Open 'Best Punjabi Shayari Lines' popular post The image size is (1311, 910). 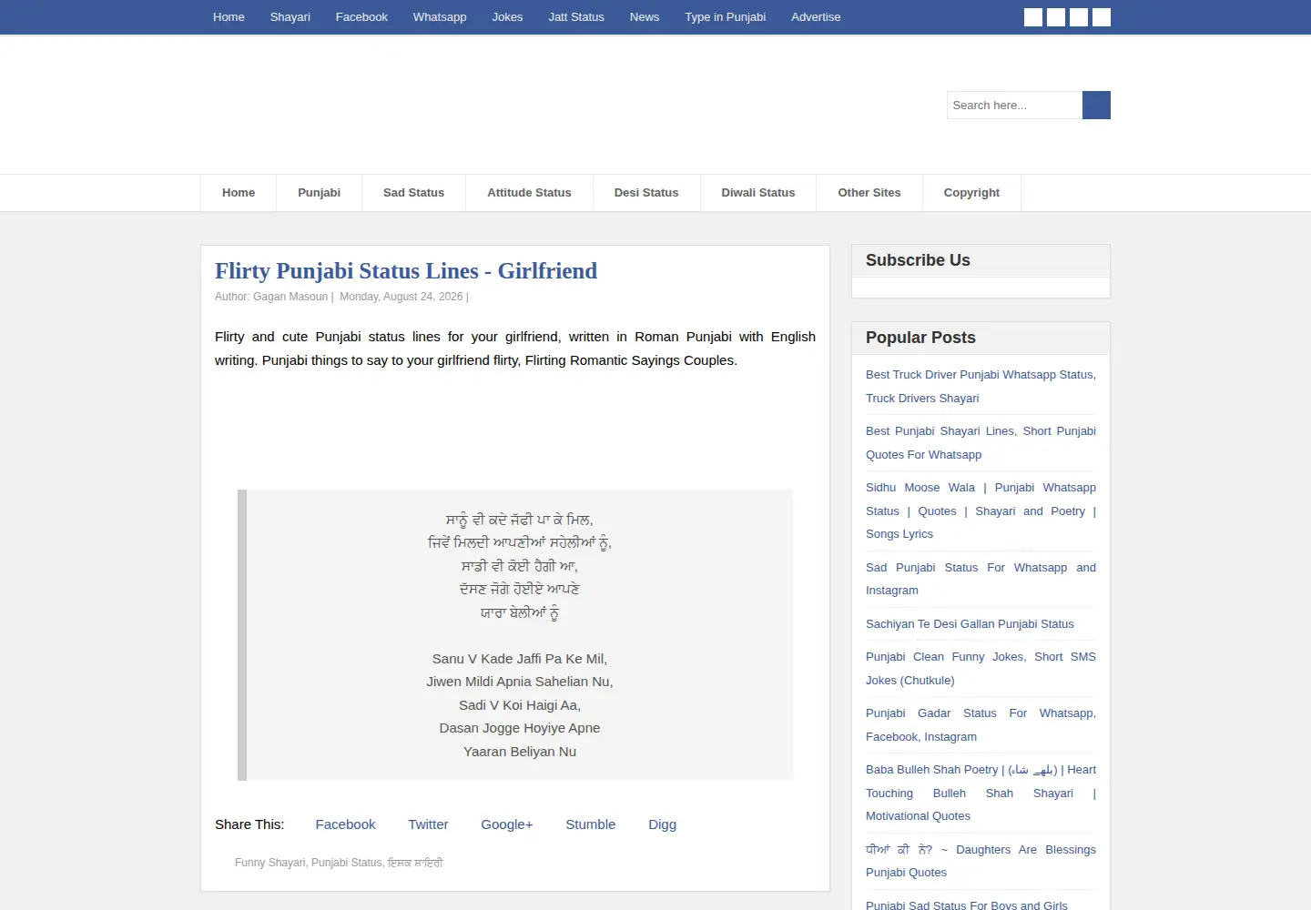point(981,442)
